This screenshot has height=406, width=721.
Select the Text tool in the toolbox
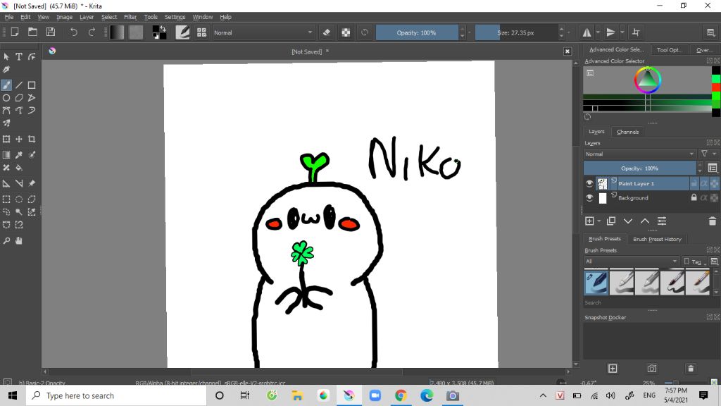pyautogui.click(x=19, y=56)
